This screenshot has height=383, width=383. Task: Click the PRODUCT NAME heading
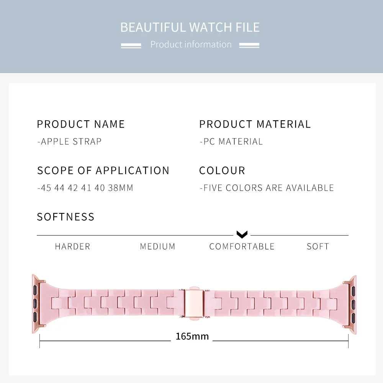[x=81, y=124]
